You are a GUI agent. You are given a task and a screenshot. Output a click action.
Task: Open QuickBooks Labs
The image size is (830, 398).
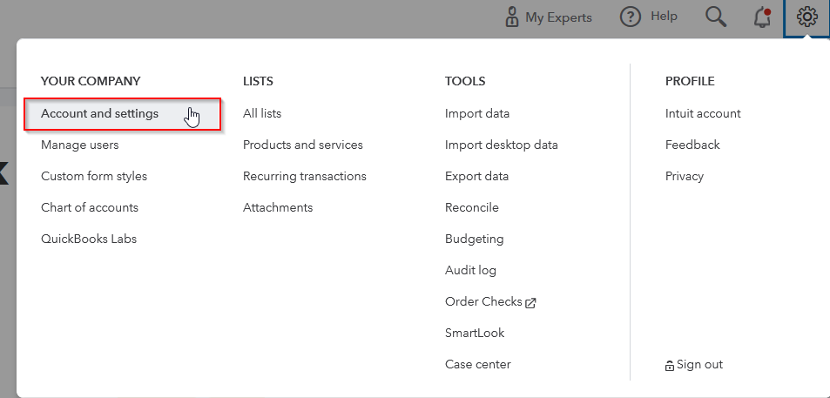click(89, 239)
